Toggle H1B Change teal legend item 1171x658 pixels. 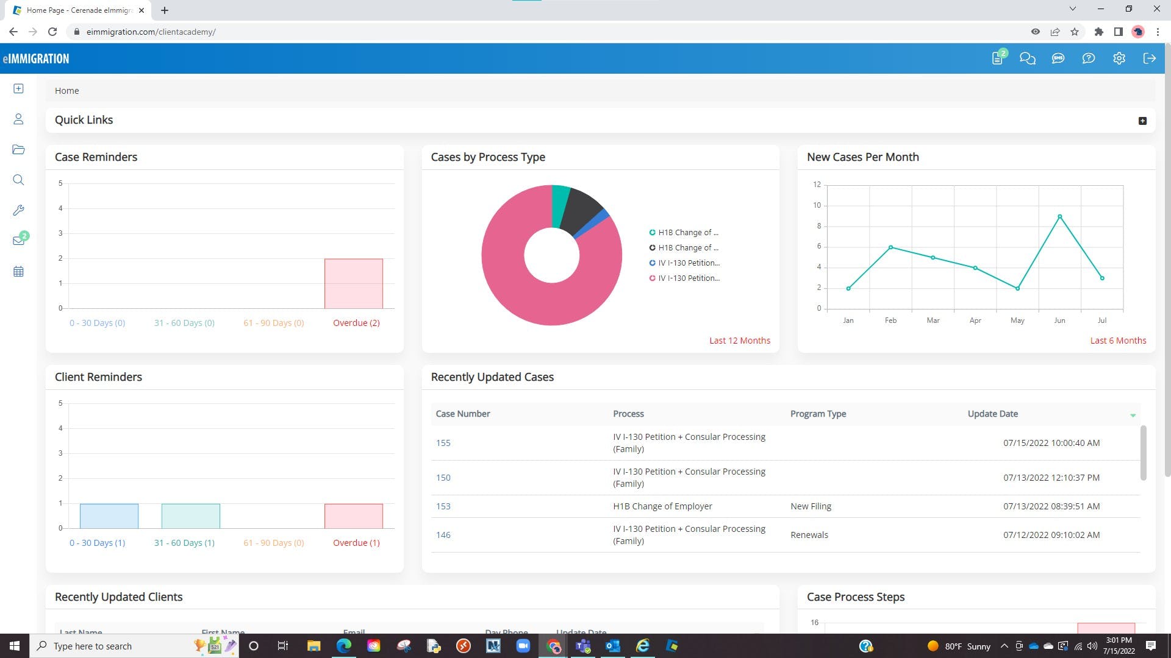pyautogui.click(x=684, y=233)
